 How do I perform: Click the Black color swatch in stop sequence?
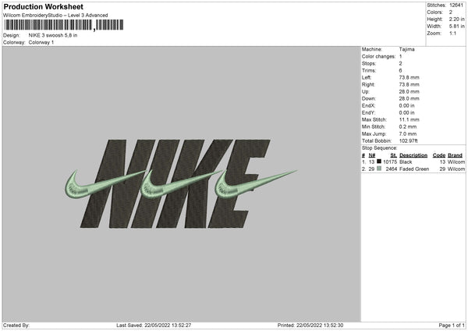point(379,162)
